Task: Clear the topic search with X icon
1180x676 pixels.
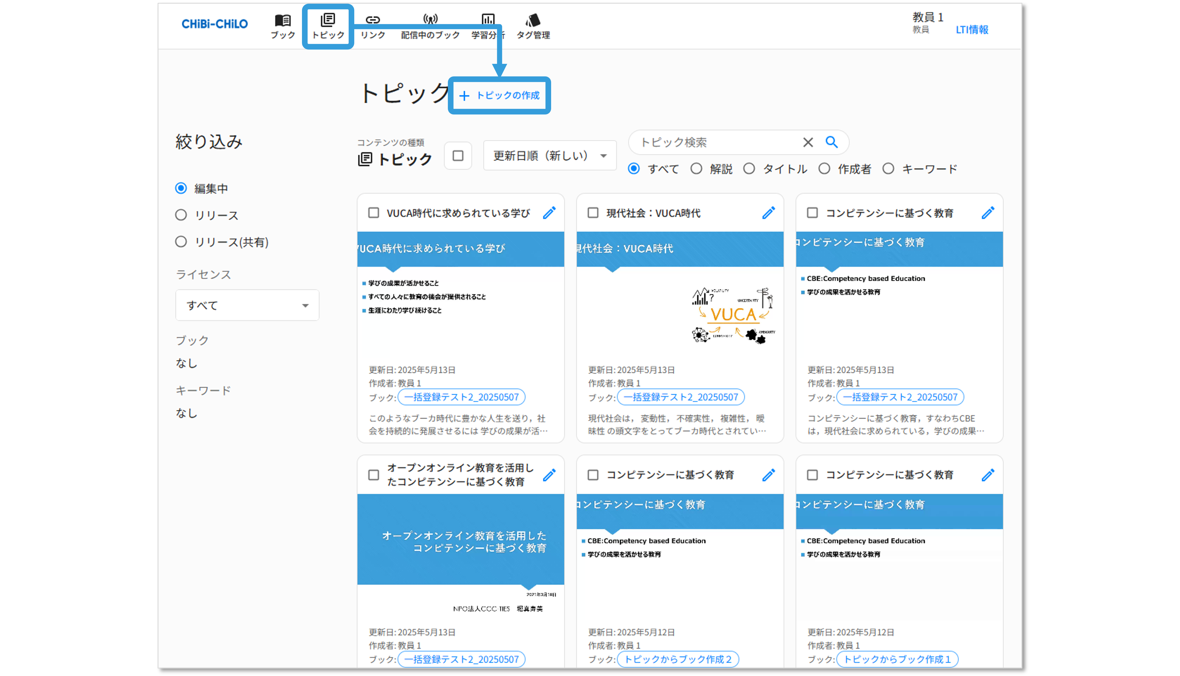Action: pos(808,142)
